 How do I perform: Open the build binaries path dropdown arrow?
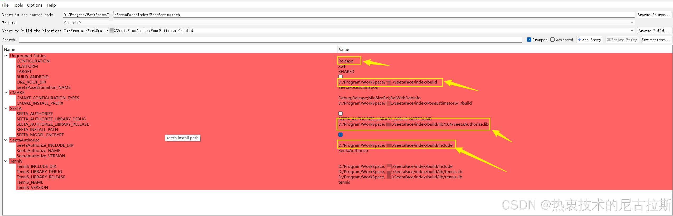pyautogui.click(x=632, y=31)
